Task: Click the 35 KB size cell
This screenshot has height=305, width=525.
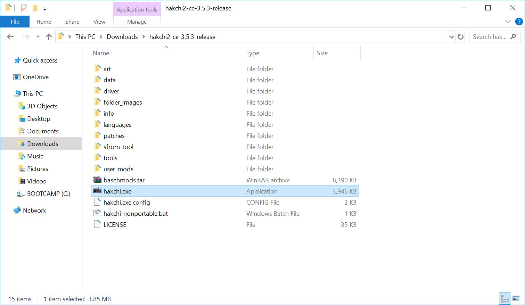Action: coord(348,224)
